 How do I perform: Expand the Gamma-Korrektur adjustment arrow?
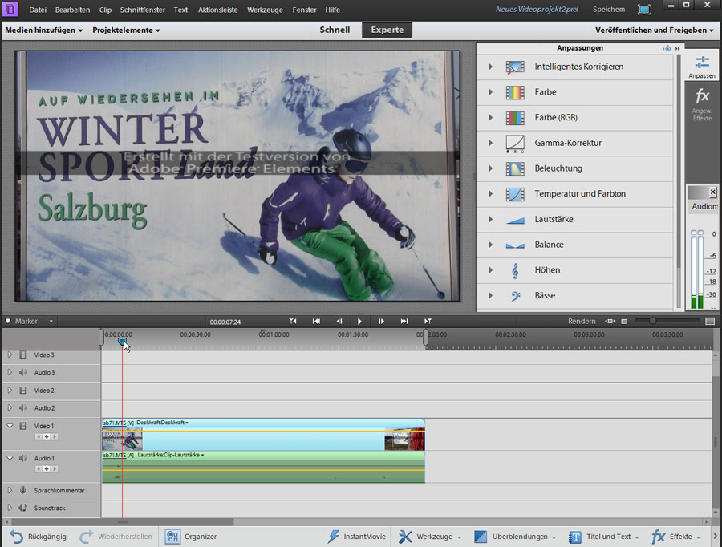pos(491,143)
